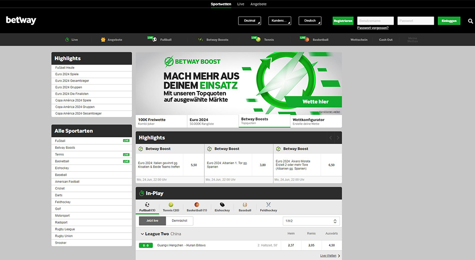The image size is (475, 260).
Task: Open Fußball Heute in Highlights list
Action: (x=91, y=68)
